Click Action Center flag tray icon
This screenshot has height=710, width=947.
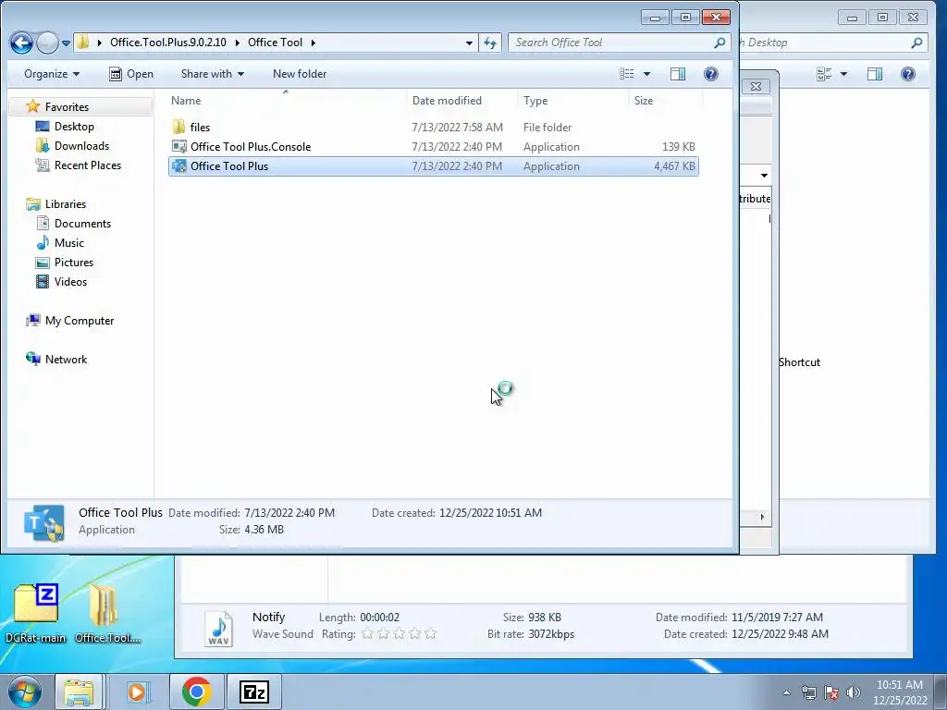831,692
